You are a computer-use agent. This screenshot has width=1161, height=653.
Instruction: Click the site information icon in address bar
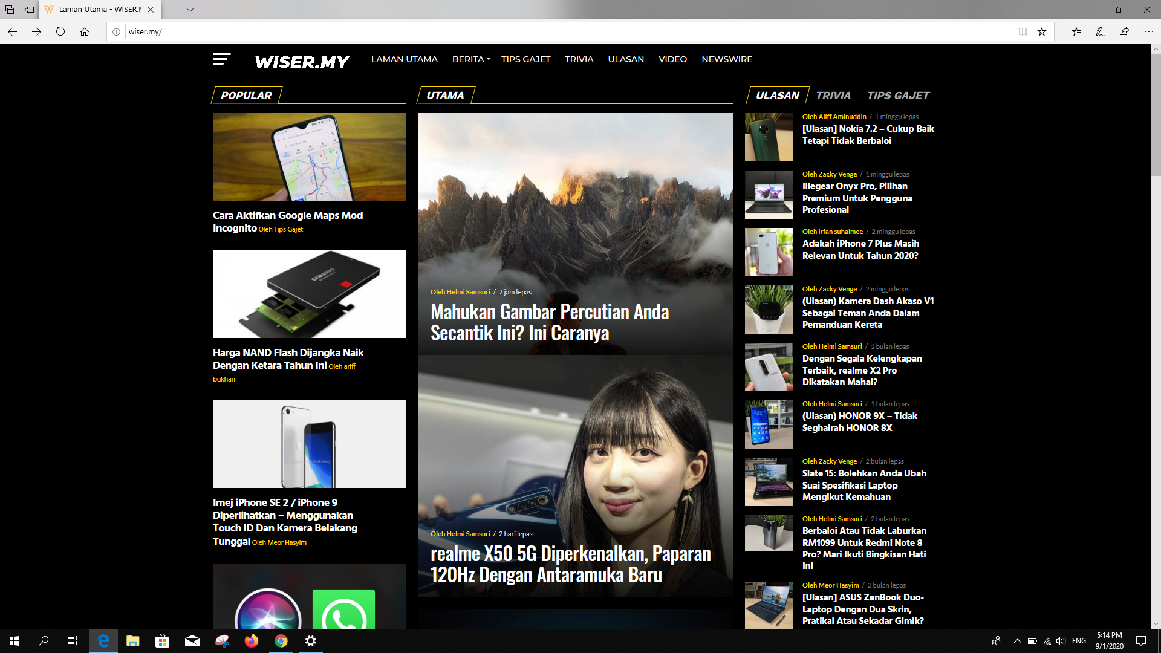tap(116, 31)
